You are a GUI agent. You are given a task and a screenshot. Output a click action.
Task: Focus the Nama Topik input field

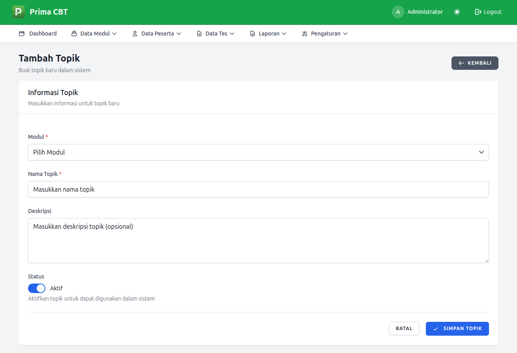point(258,189)
